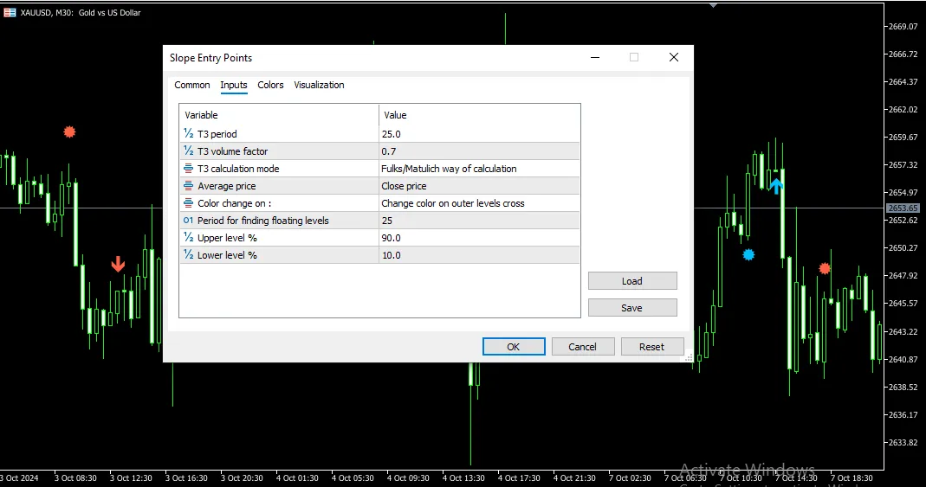
Task: Click the T3 period variable type icon
Action: pos(188,134)
